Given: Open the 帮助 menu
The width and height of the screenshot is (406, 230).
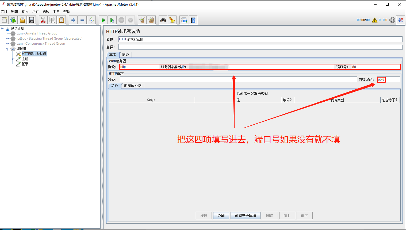Looking at the screenshot, I should click(67, 11).
